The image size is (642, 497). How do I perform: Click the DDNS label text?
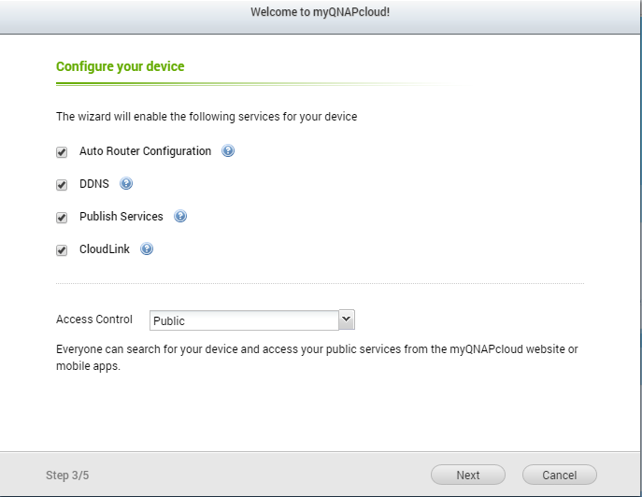94,184
